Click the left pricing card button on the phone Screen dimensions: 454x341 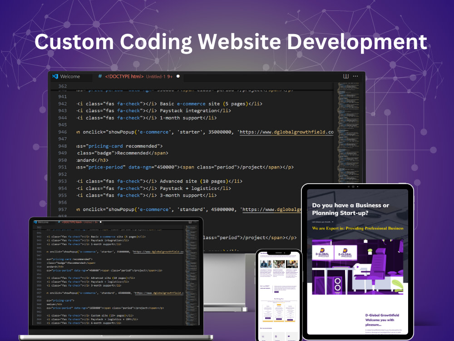pyautogui.click(x=268, y=318)
